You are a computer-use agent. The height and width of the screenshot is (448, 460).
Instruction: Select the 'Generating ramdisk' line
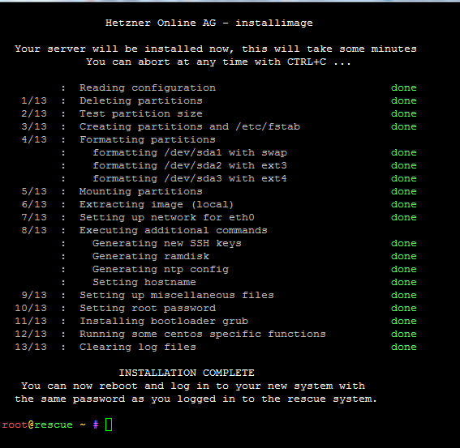click(151, 256)
